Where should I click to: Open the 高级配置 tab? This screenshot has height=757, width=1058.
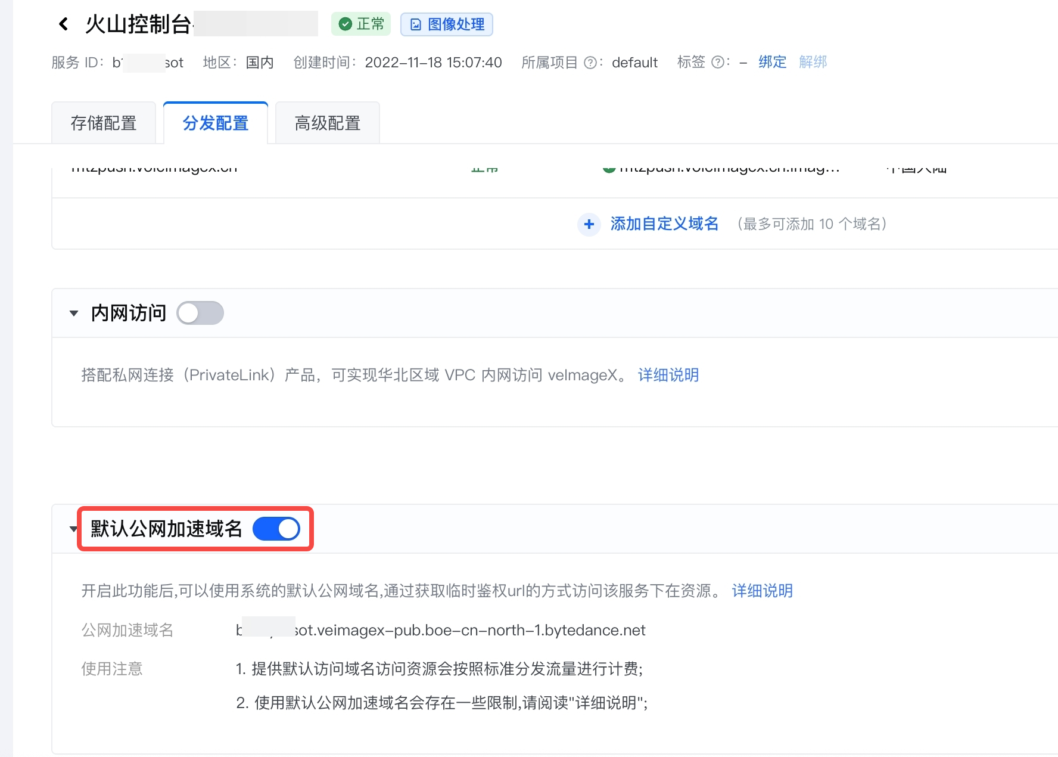point(328,123)
